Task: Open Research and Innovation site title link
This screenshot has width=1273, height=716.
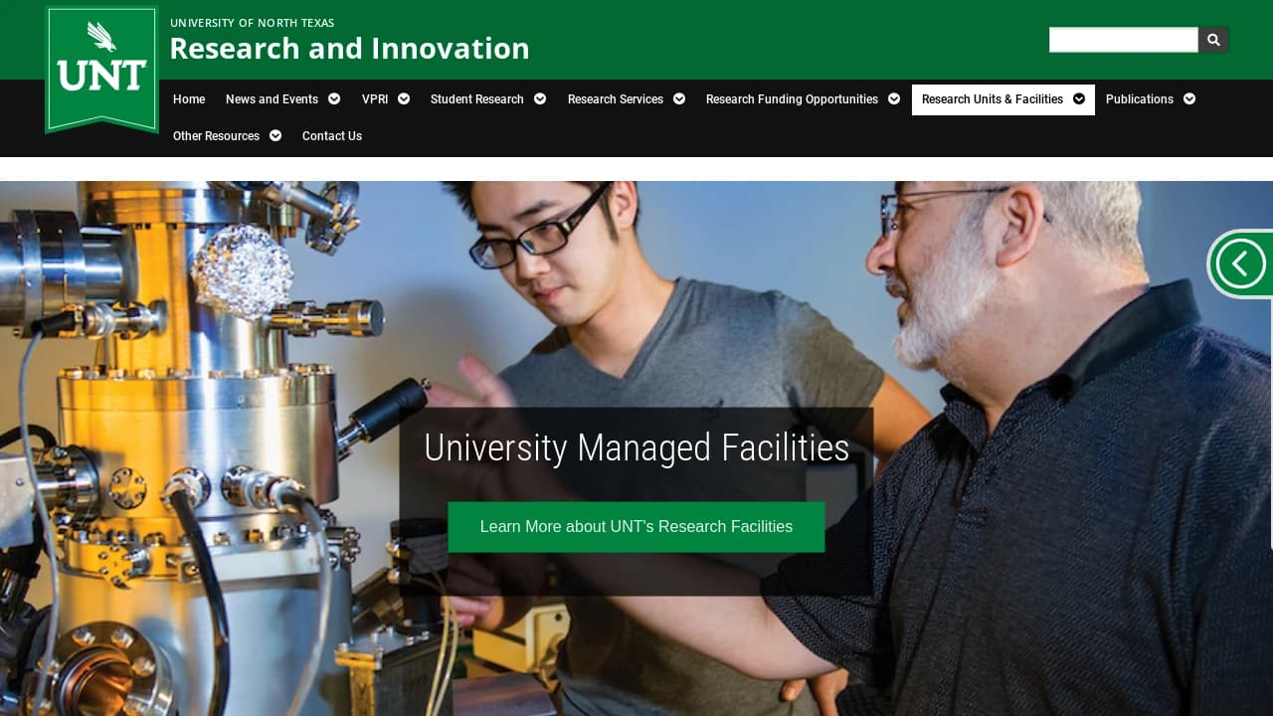Action: pos(349,49)
